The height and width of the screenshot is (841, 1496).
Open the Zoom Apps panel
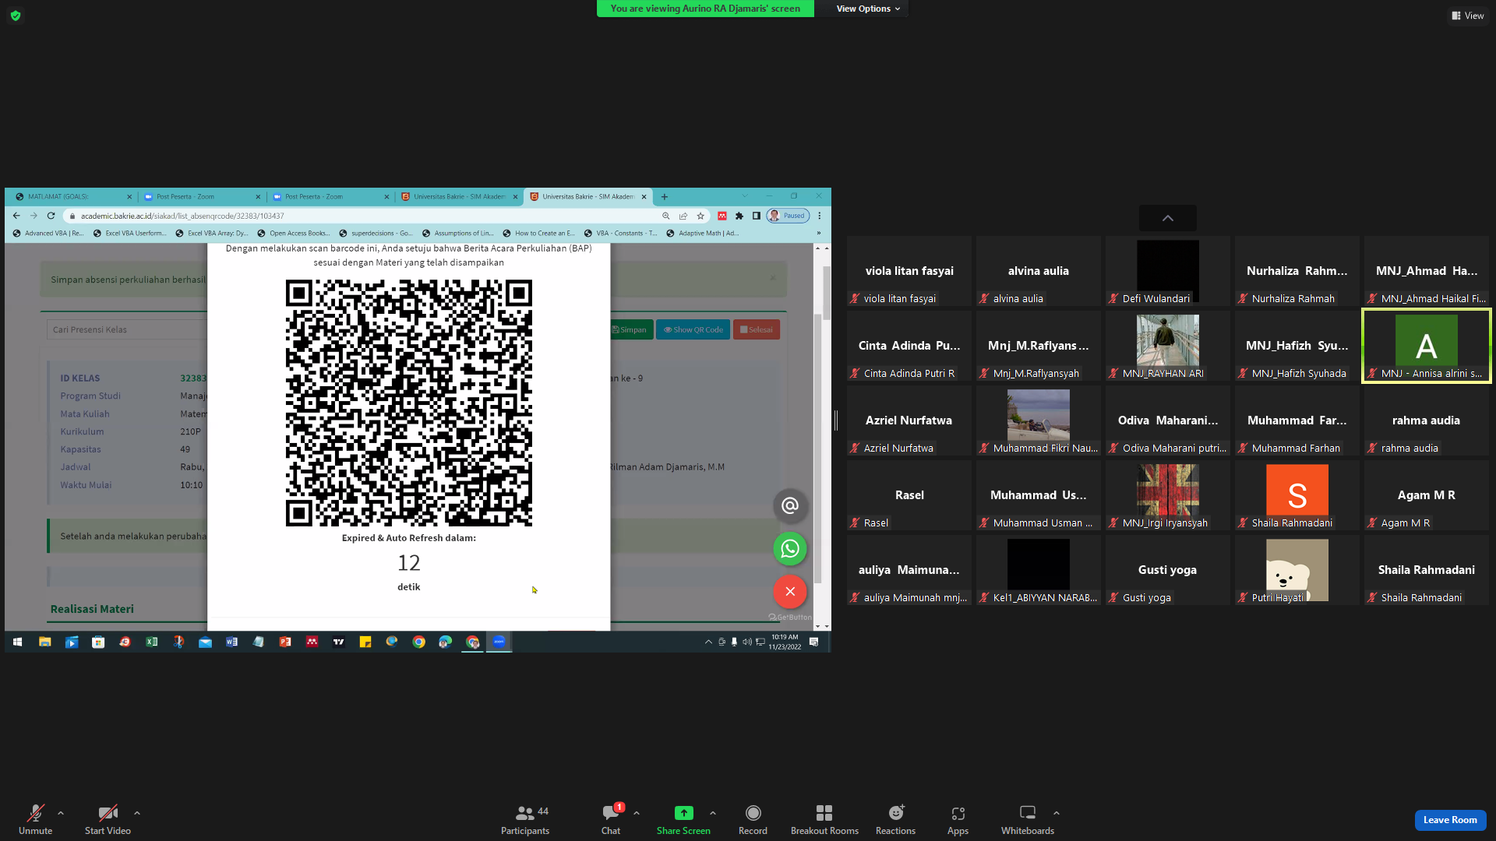(x=958, y=819)
